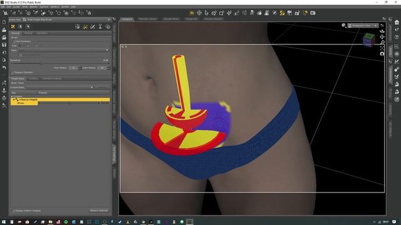Image resolution: width=401 pixels, height=225 pixels.
Task: Toggle the Respect Selection checkbox
Action: click(13, 72)
